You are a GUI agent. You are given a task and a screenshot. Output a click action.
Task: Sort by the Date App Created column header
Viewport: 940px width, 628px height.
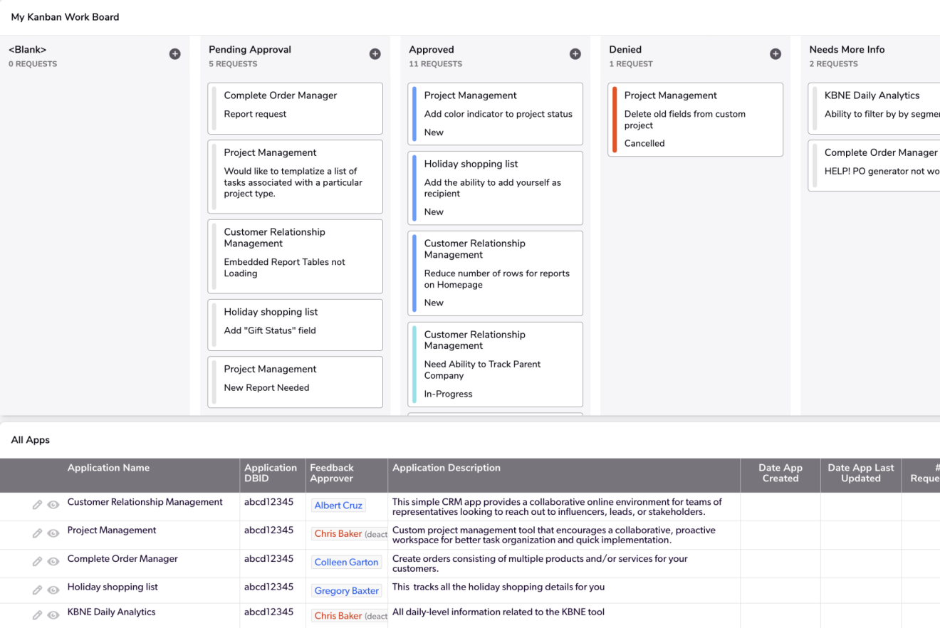(780, 473)
